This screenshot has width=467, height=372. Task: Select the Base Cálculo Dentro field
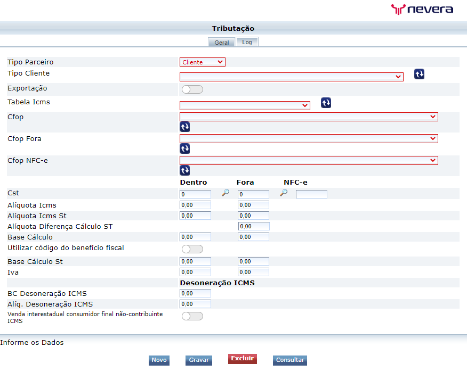(x=195, y=237)
